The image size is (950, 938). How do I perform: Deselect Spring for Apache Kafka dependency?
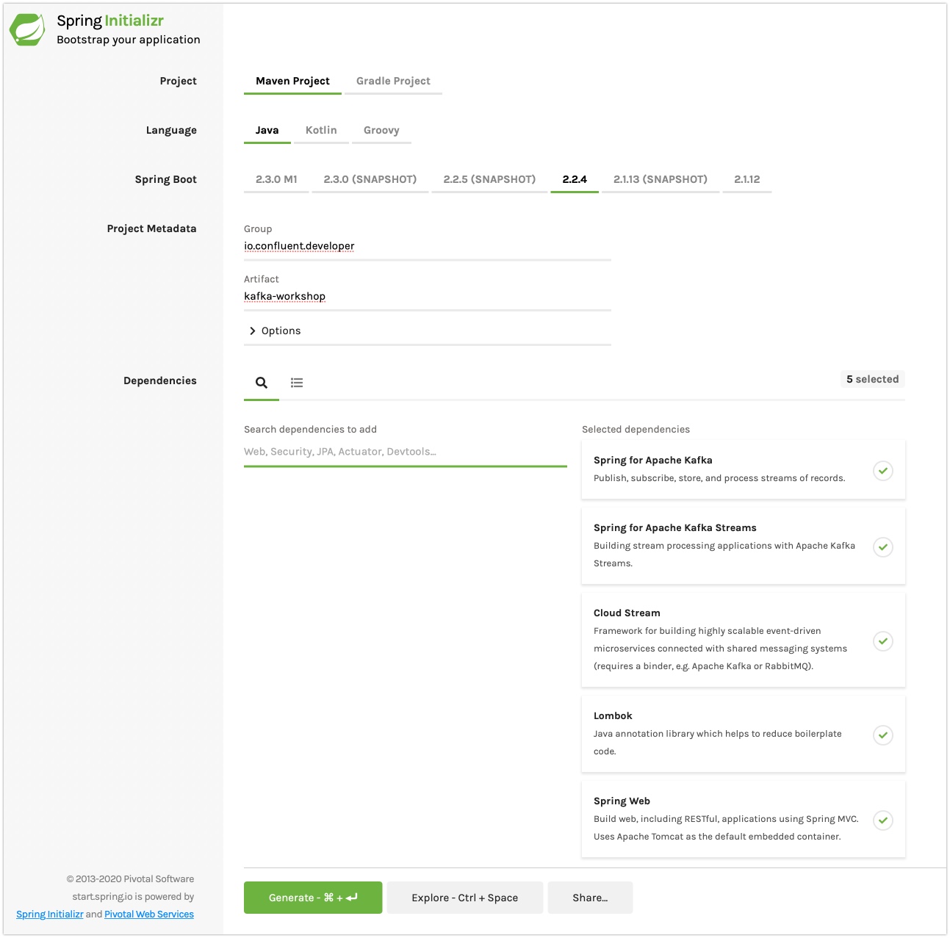pos(883,470)
